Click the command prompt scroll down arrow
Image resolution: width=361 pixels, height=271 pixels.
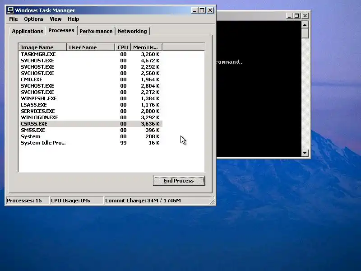[305, 153]
